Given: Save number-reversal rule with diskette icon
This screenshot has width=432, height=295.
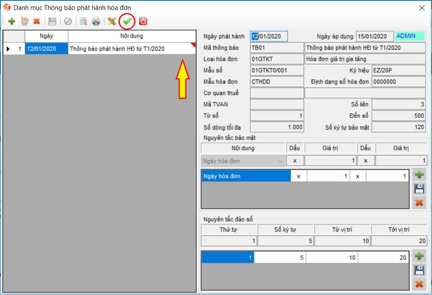Looking at the screenshot, I should pos(419,270).
